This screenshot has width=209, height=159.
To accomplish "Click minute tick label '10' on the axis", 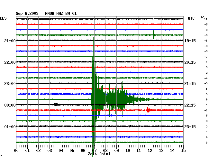I will [x=128, y=151].
